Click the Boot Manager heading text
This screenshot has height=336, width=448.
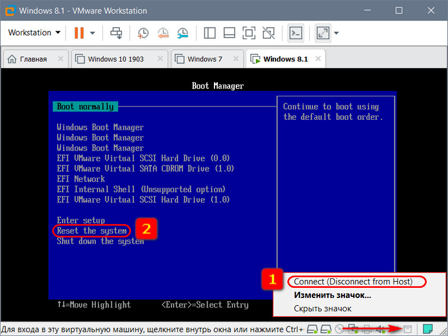218,86
